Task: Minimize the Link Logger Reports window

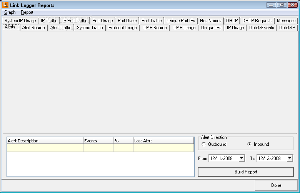Action: pyautogui.click(x=271, y=5)
